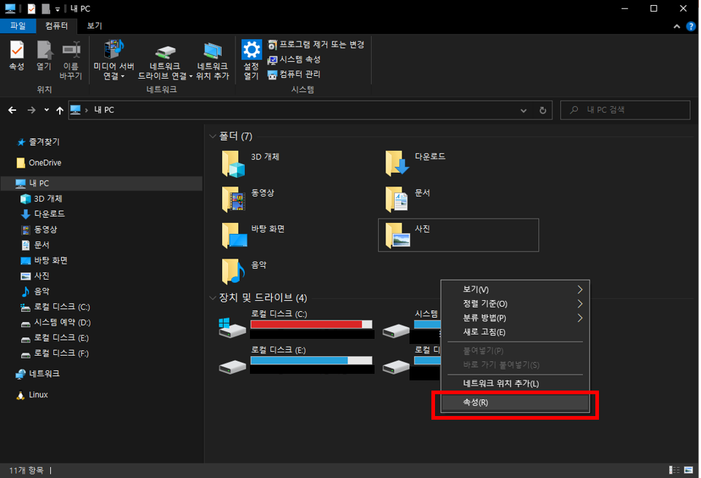Open 미디어 서버 연결 dropdown in ribbon
This screenshot has width=701, height=478.
point(114,60)
